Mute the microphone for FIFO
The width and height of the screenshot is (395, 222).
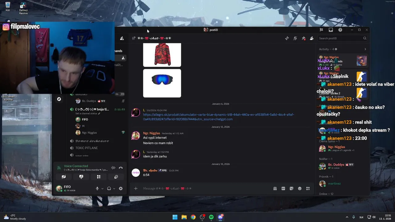(97, 188)
